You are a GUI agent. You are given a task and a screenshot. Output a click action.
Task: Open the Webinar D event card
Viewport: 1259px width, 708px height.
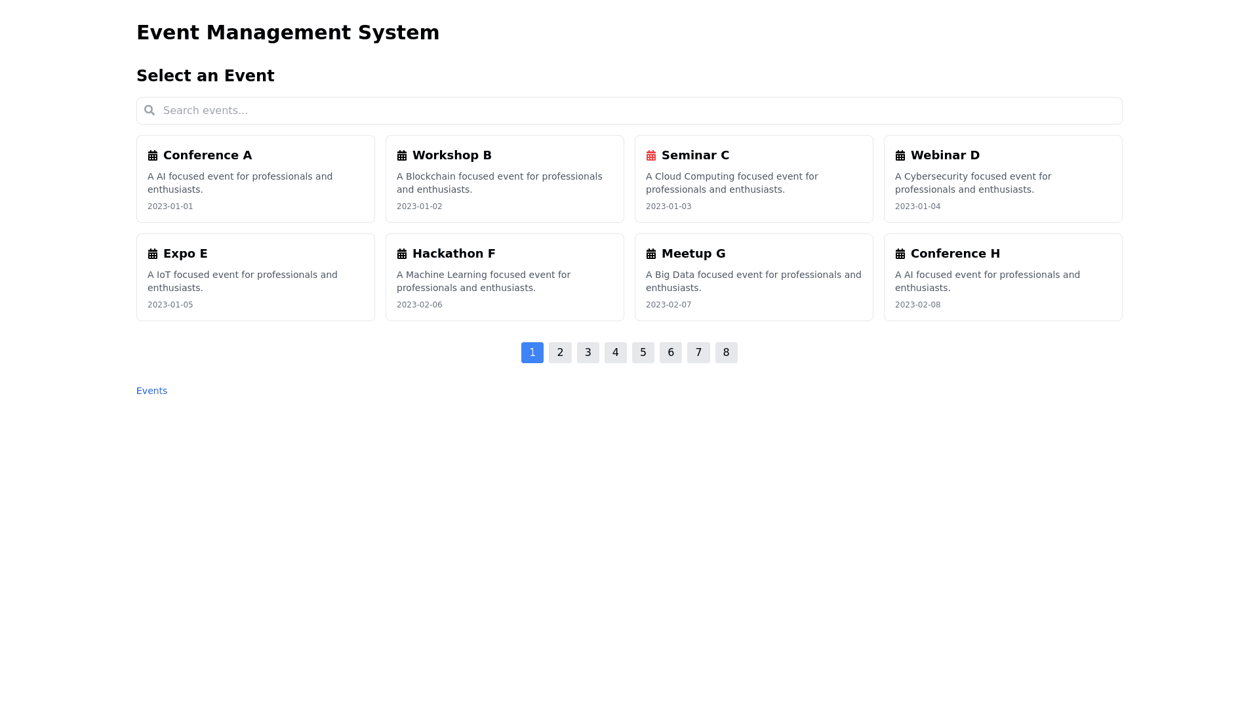1003,179
